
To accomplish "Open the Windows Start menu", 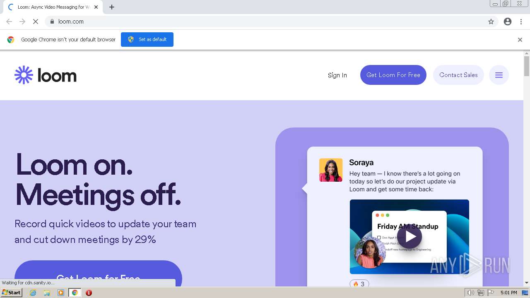I will click(11, 293).
